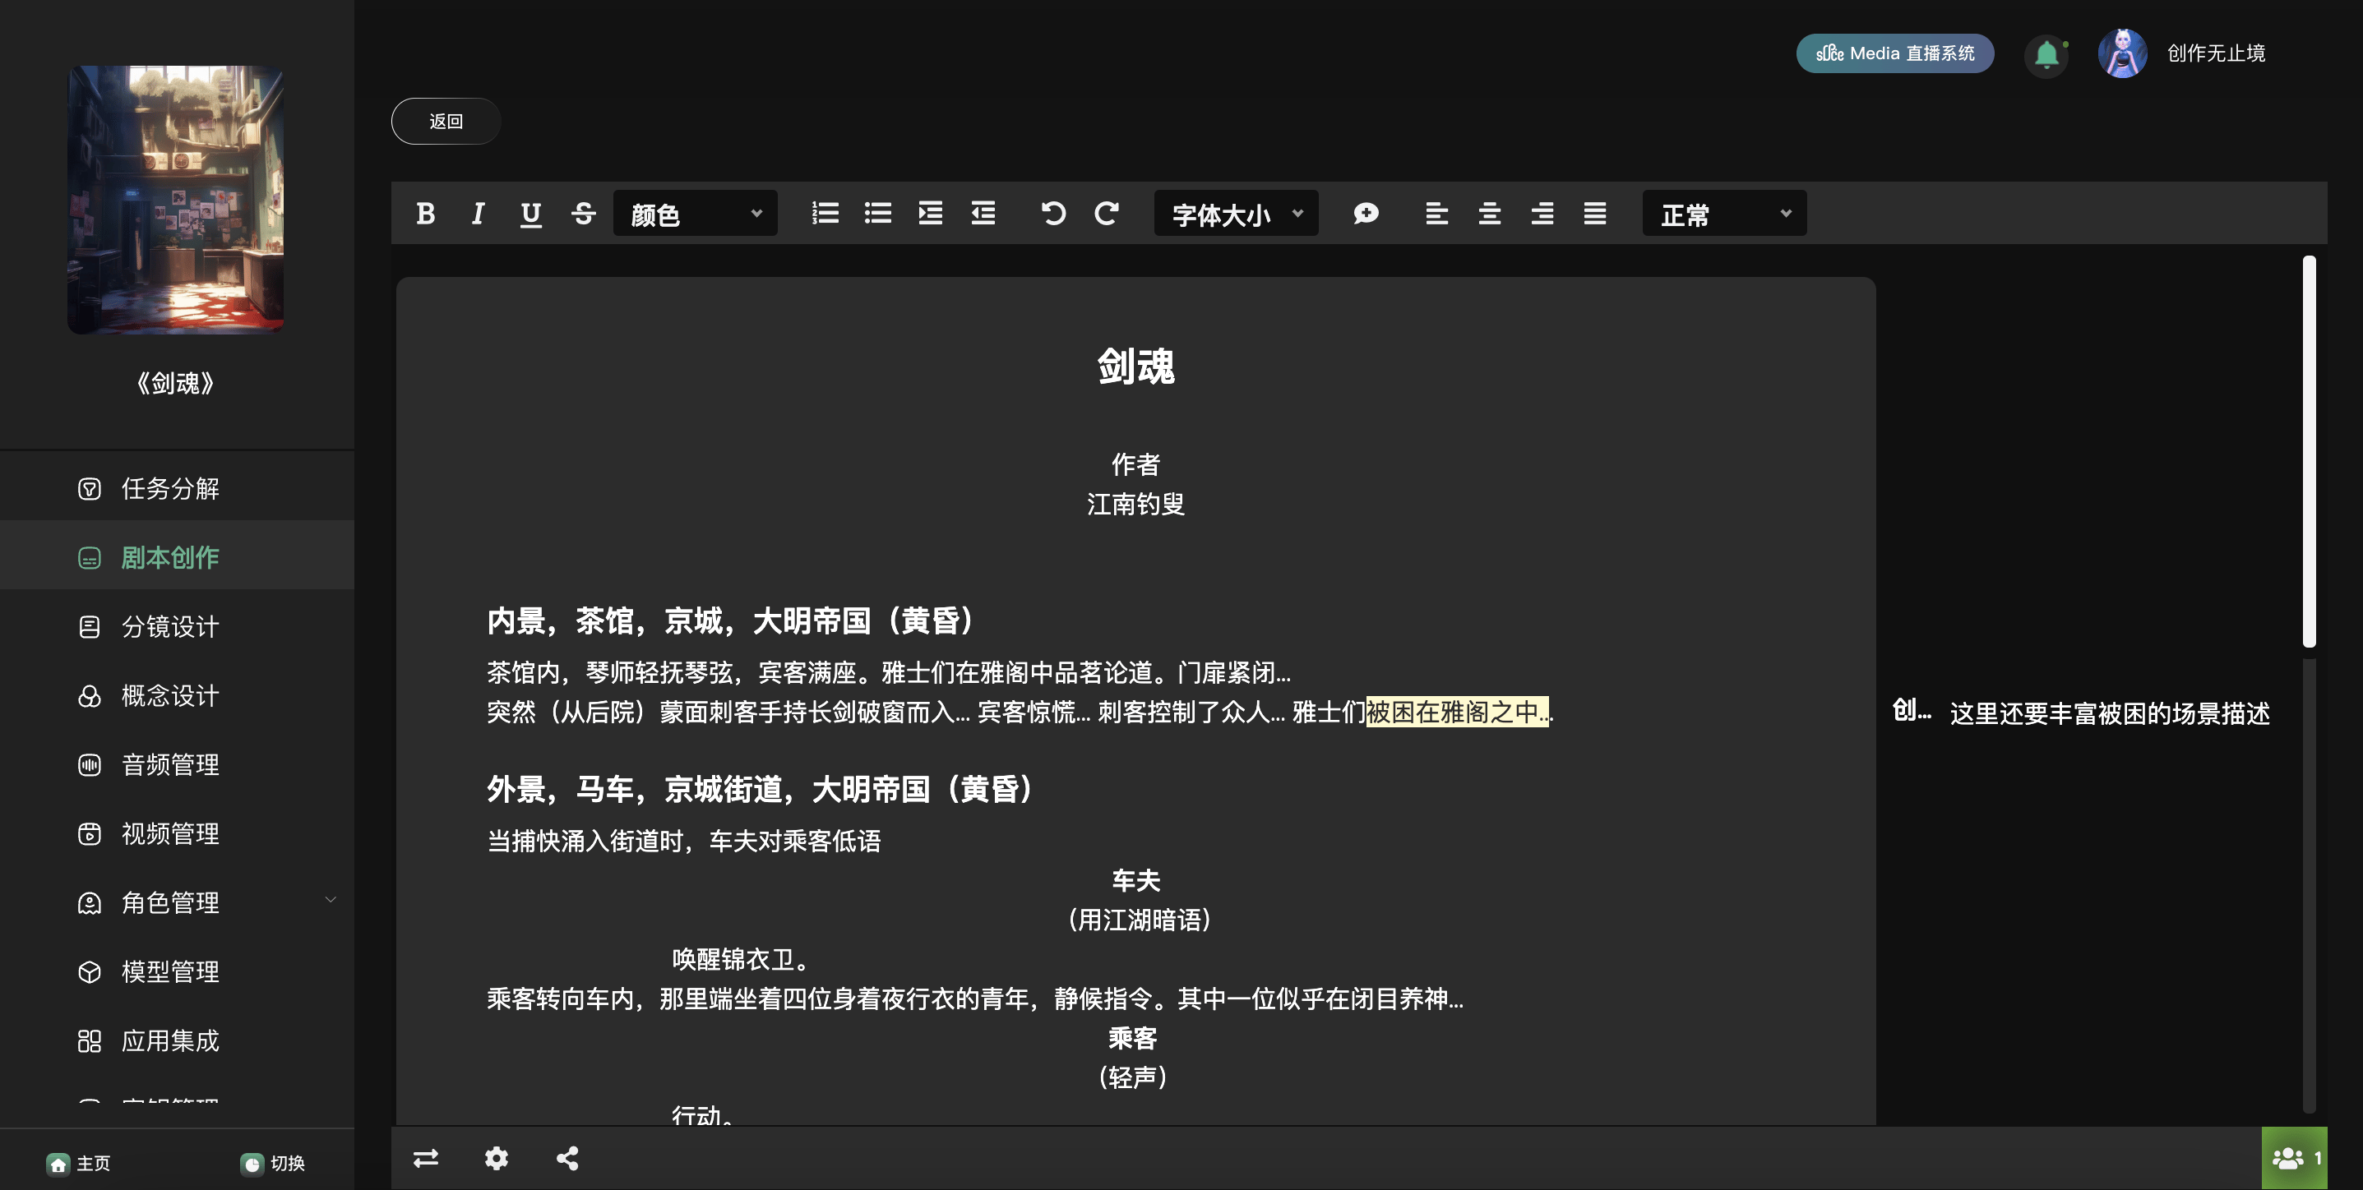Share the script via share icon

tap(568, 1159)
